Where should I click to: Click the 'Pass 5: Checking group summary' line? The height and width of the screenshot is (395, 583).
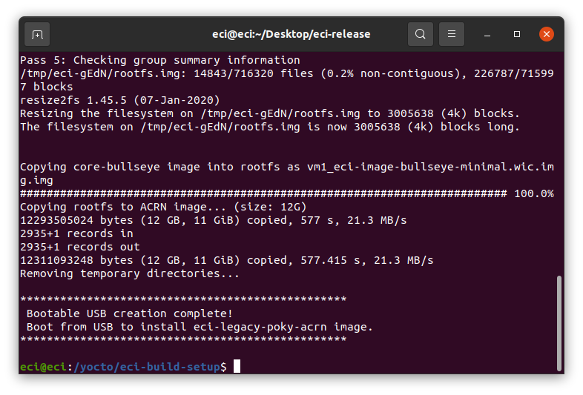[160, 60]
